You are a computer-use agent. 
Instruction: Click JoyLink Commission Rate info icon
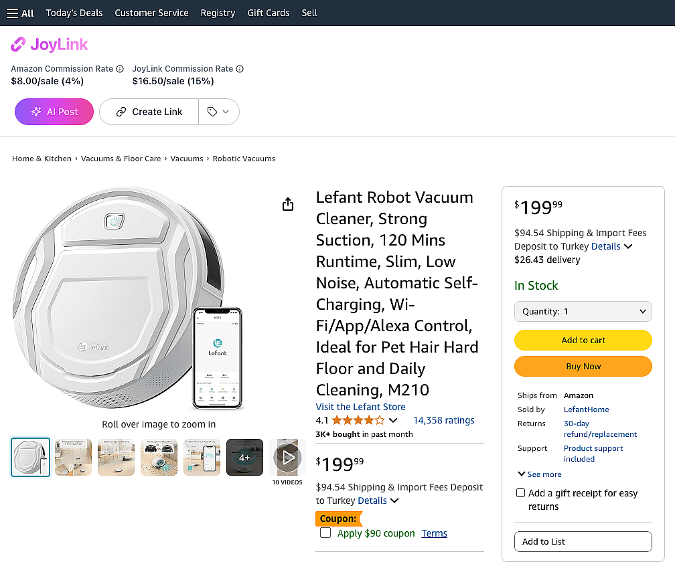coord(240,69)
